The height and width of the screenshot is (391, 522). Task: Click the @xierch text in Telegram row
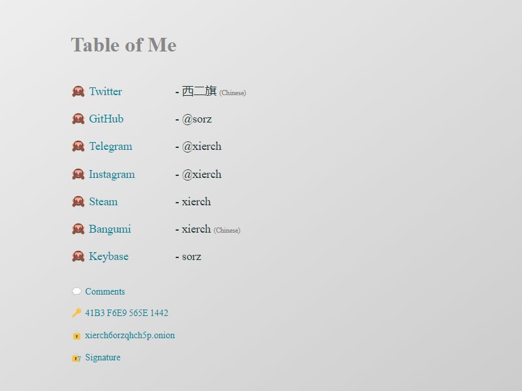(202, 147)
